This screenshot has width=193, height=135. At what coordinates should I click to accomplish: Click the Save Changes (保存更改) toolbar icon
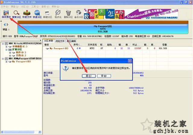[6, 14]
